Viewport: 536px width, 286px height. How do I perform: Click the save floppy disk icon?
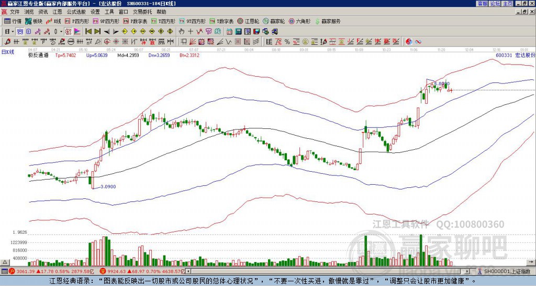point(256,32)
